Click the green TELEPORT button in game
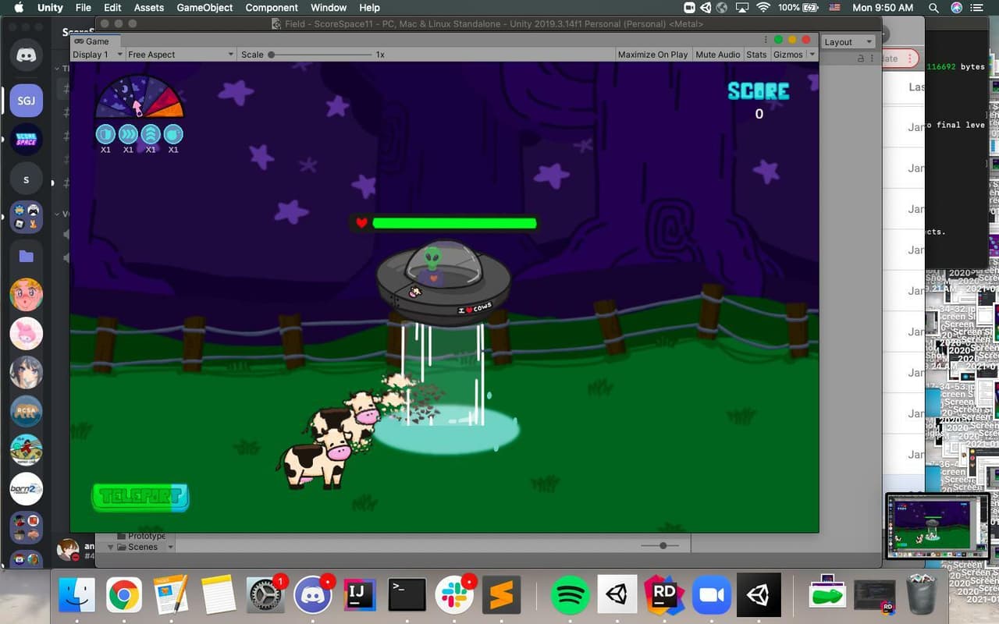The height and width of the screenshot is (624, 999). coord(140,497)
